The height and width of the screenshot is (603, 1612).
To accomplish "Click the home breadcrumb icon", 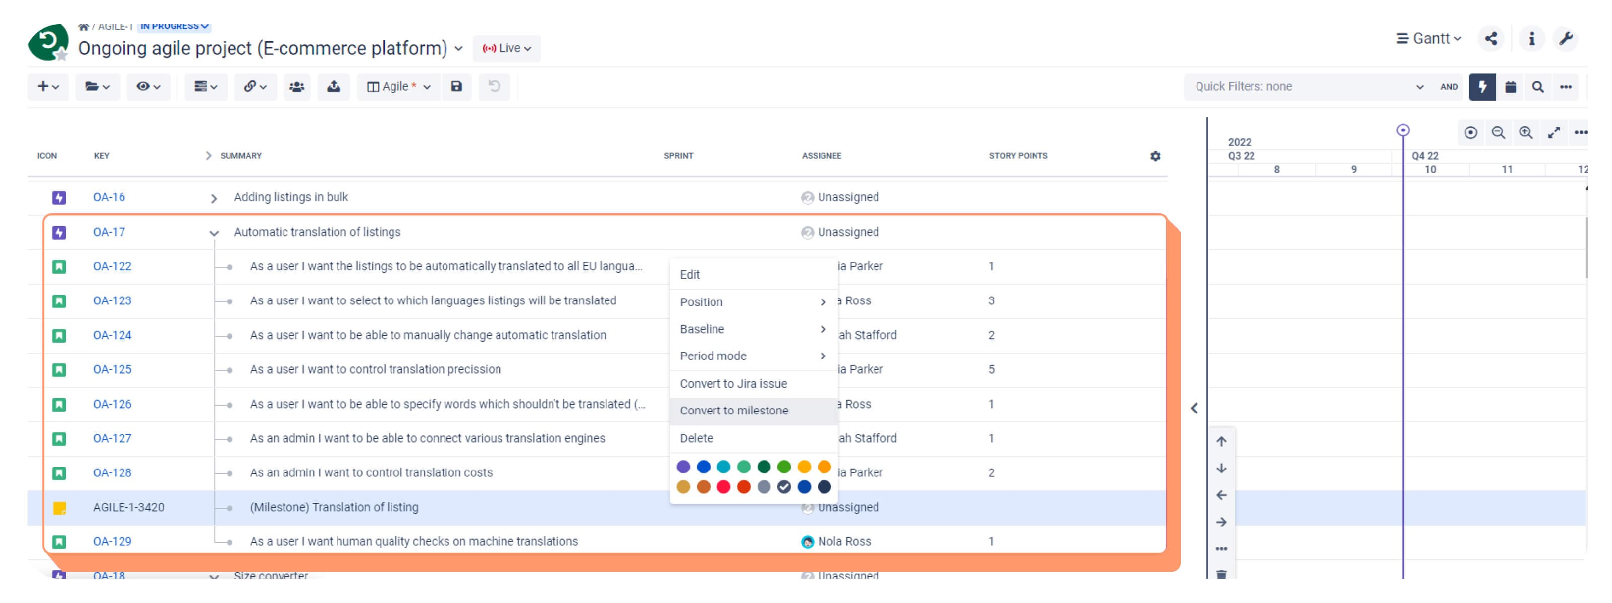I will coord(83,27).
